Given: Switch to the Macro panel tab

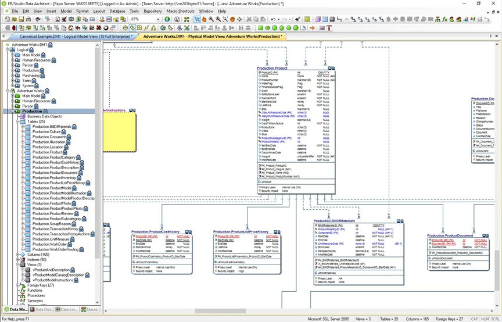Looking at the screenshot, I should click(89, 309).
